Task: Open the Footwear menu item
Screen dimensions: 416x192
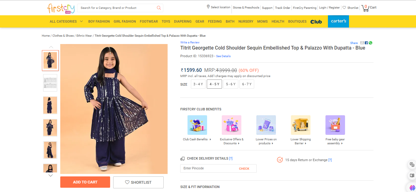Action: pos(149,21)
